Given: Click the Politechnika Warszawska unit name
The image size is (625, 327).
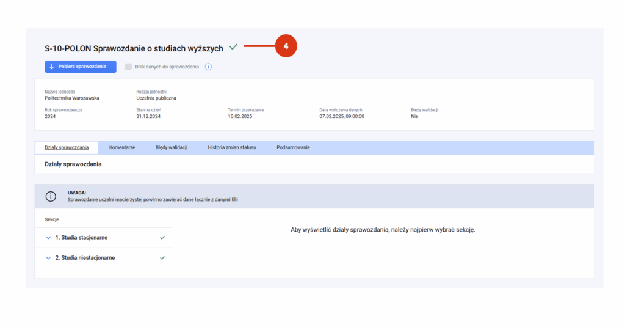Looking at the screenshot, I should (72, 98).
